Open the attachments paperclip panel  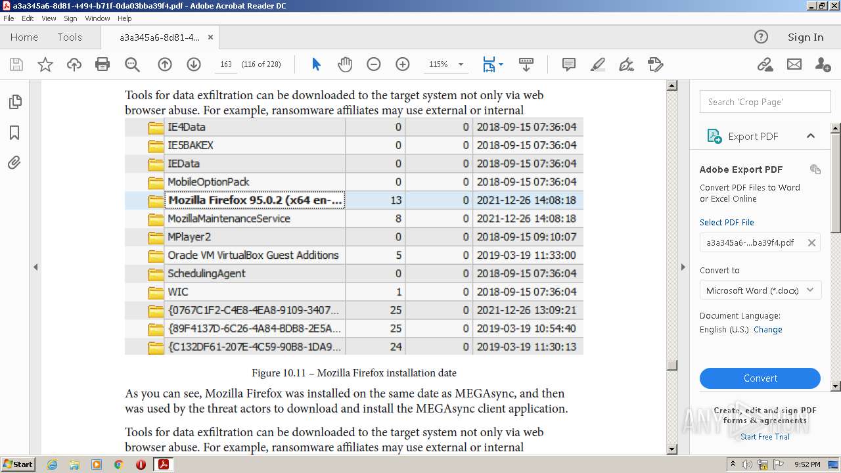point(14,162)
